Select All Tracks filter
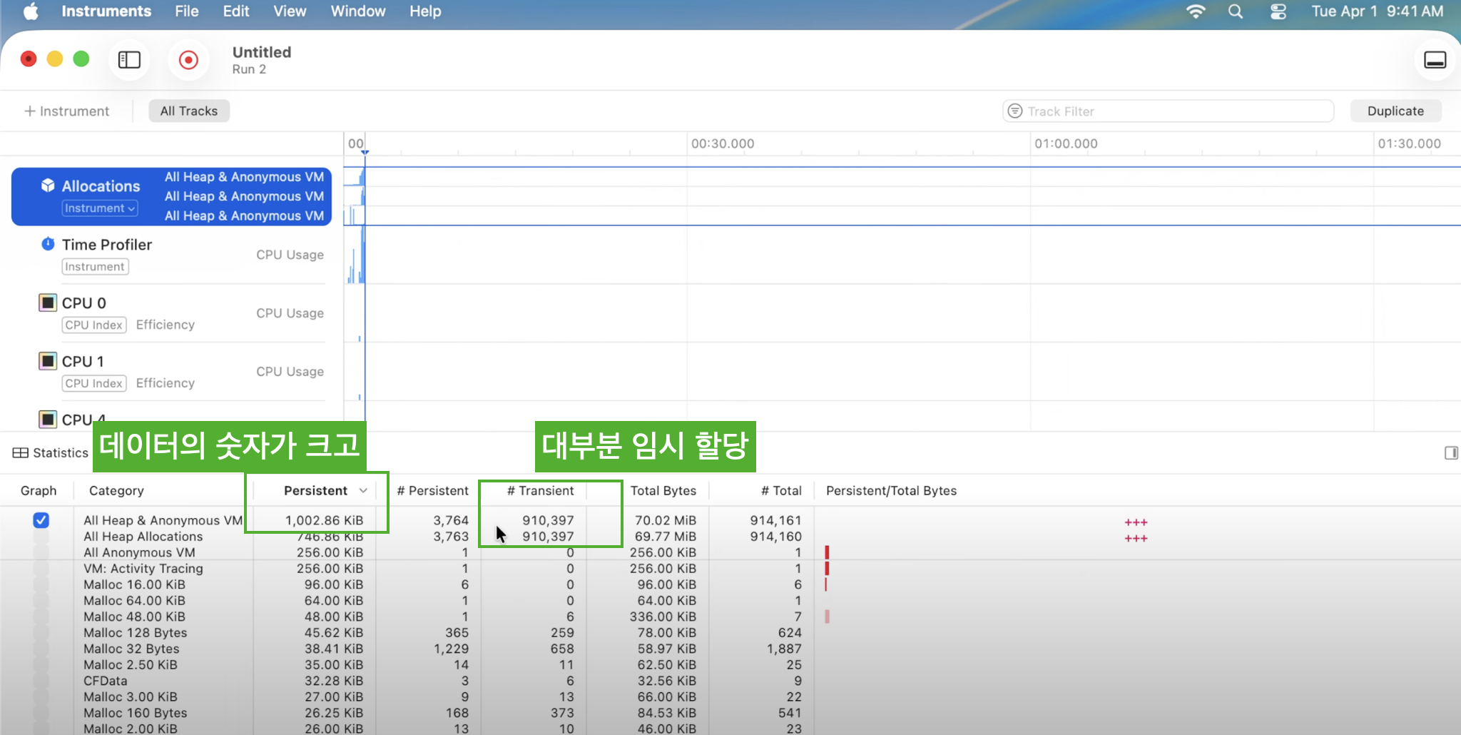 click(x=189, y=111)
